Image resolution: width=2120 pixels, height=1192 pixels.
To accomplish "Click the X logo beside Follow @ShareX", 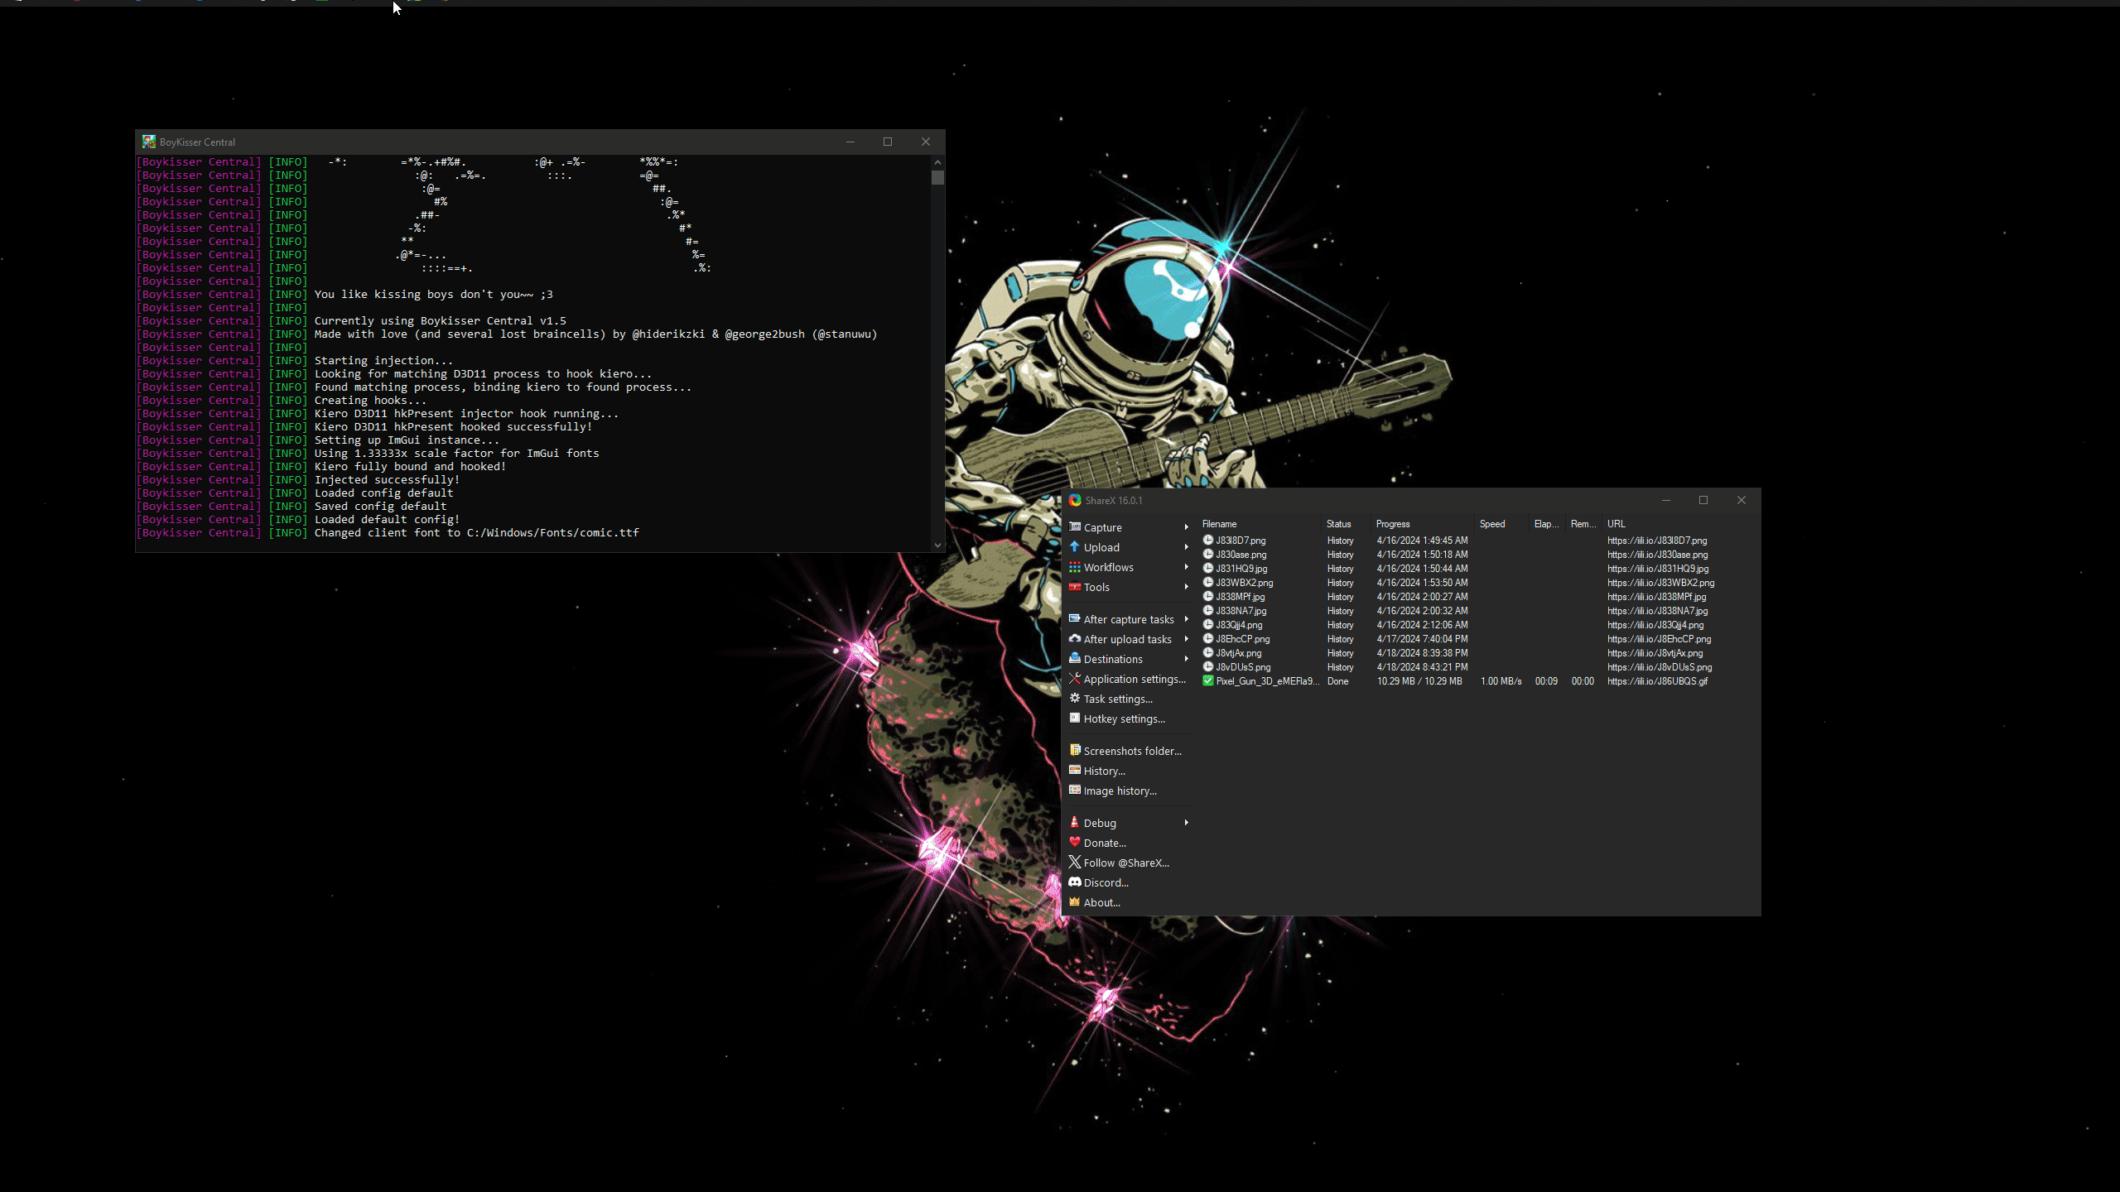I will point(1074,863).
